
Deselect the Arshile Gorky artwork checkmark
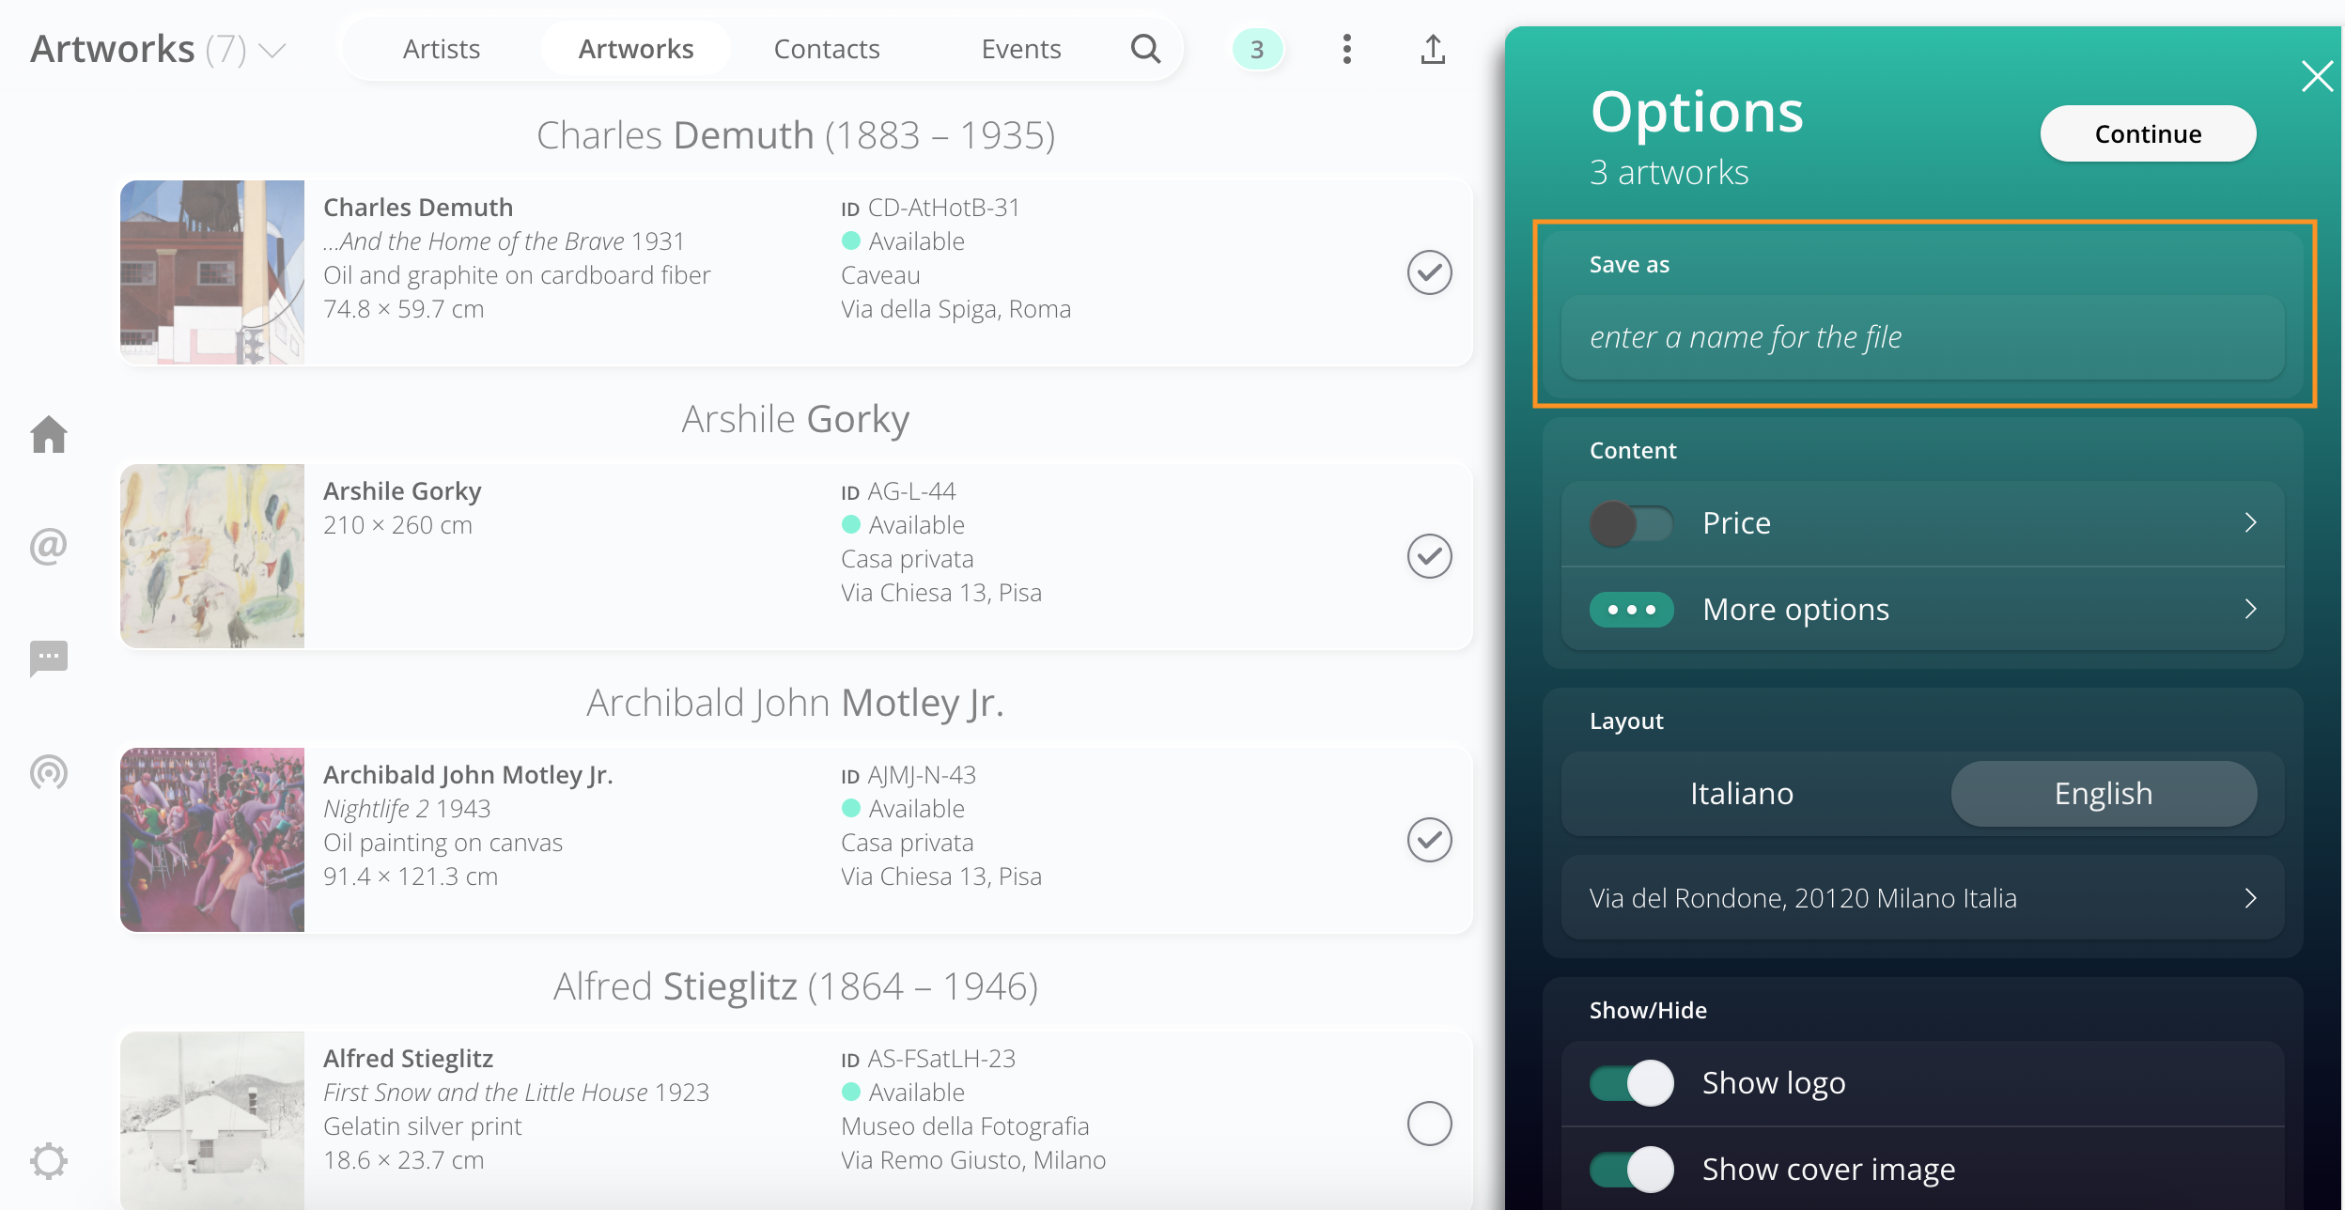tap(1430, 556)
